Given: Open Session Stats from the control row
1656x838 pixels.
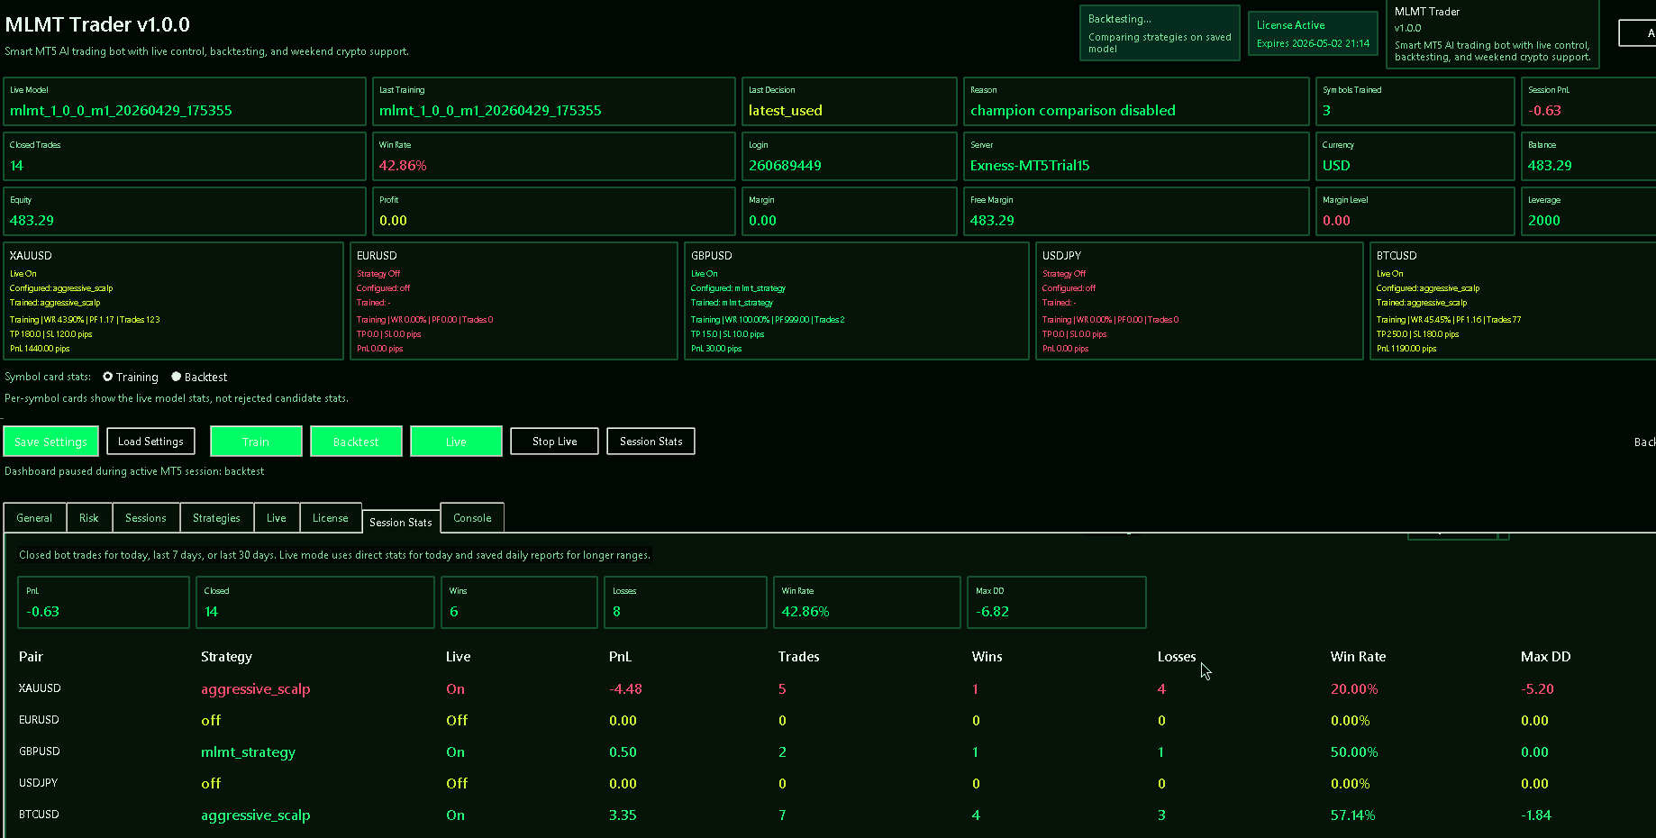Looking at the screenshot, I should 651,441.
